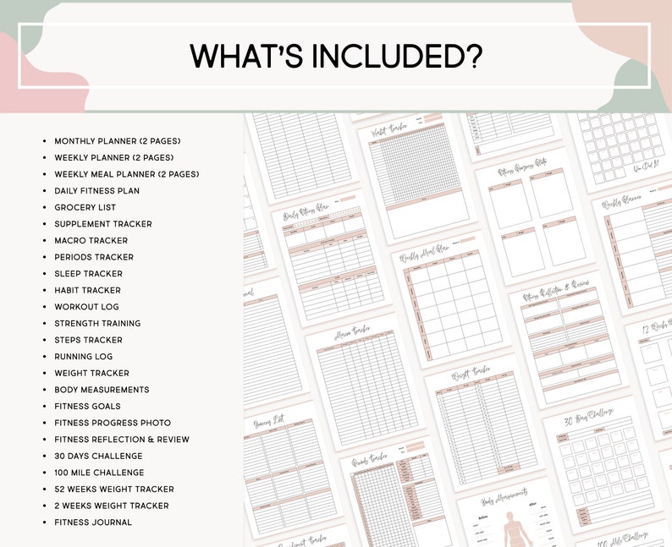Click the 'FITNESS JOURNAL' list item
The height and width of the screenshot is (547, 672).
point(93,522)
